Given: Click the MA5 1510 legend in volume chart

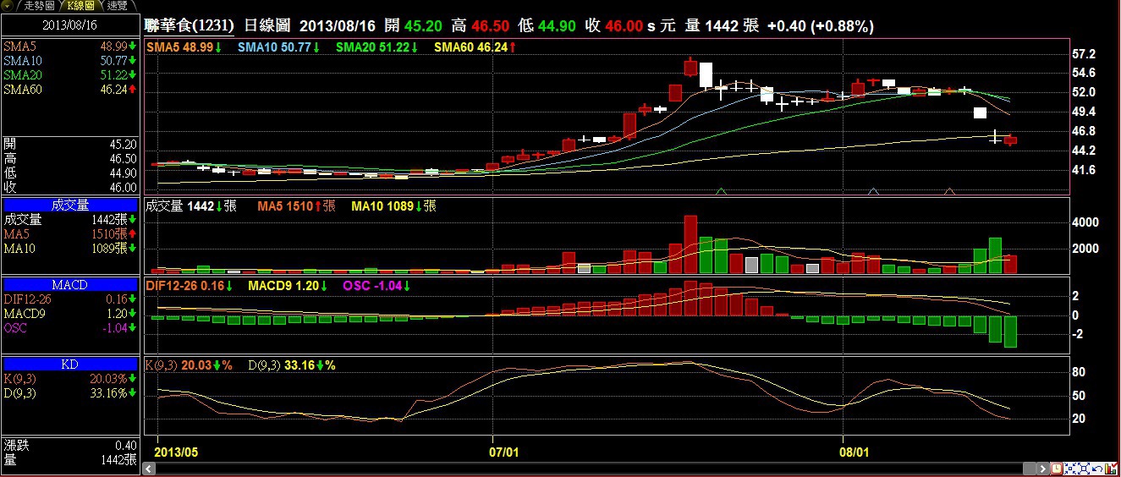Looking at the screenshot, I should pyautogui.click(x=296, y=206).
